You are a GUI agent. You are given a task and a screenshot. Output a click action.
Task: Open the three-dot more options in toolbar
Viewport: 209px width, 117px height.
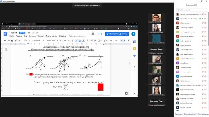click(116, 41)
